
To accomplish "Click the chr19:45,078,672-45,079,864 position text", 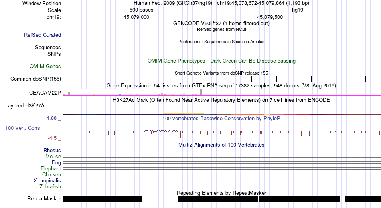I will click(x=263, y=3).
